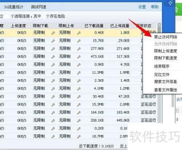Screen dimensions: 182x150
Task: Click the 帮助 link
Action: 155,7
